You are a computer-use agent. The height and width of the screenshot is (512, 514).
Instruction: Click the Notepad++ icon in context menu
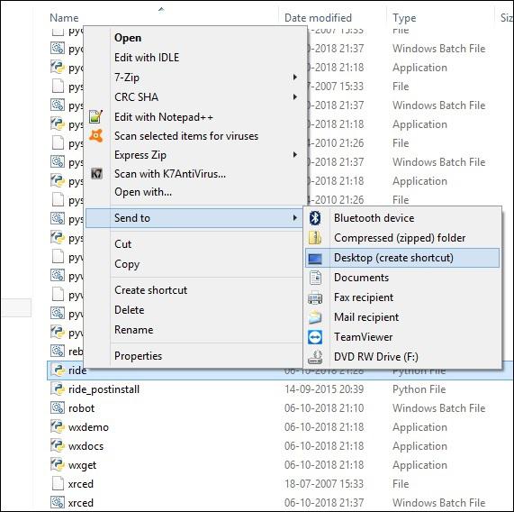click(x=96, y=116)
